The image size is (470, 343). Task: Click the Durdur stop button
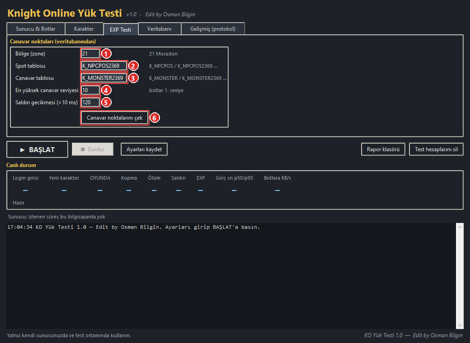(93, 149)
